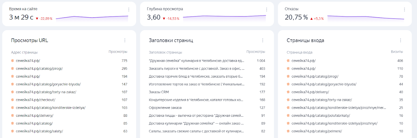Select the Заказы CRM page title row
This screenshot has height=138, width=417.
point(207,92)
